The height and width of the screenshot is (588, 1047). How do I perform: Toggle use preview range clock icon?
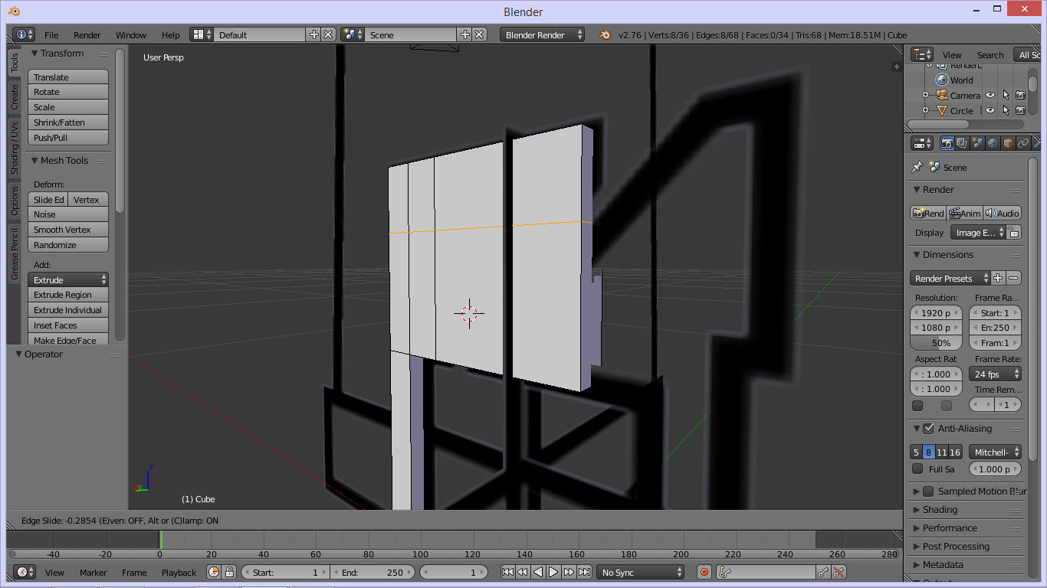[214, 572]
